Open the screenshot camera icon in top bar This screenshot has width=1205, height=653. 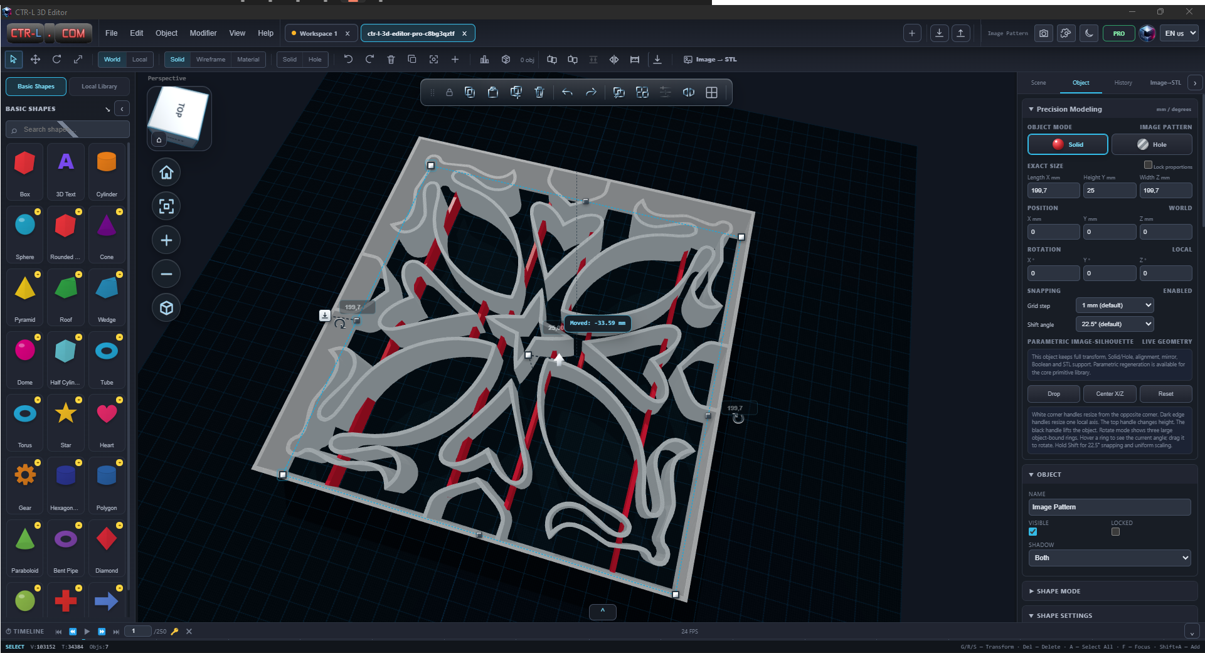click(x=1043, y=33)
